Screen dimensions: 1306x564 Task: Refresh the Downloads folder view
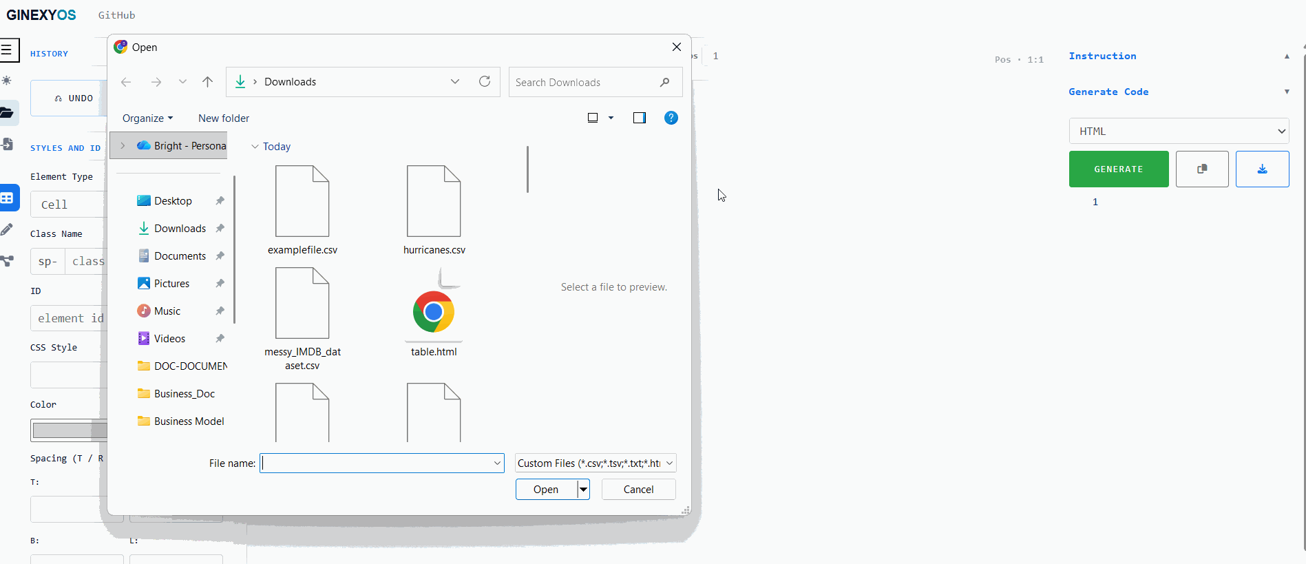[x=485, y=81]
